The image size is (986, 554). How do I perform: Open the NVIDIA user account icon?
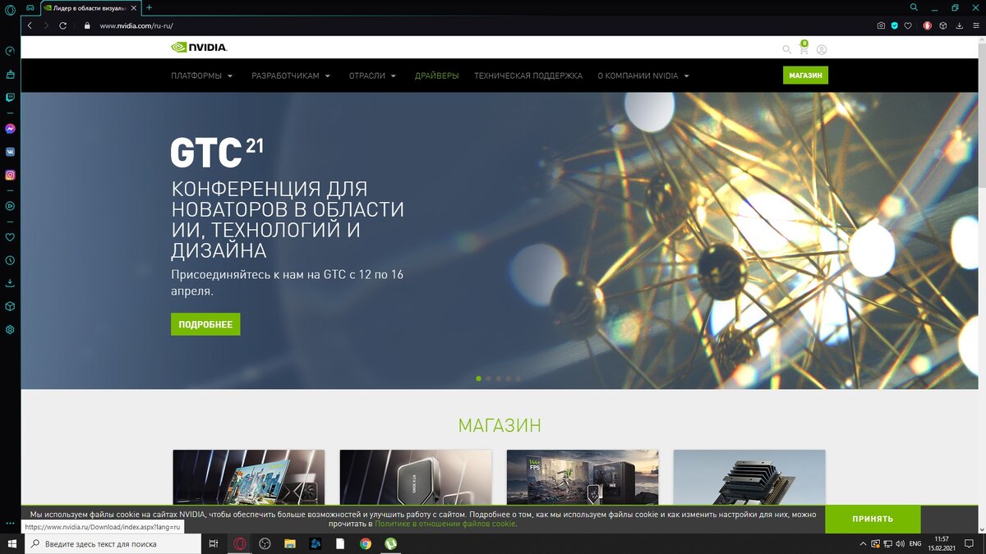coord(822,49)
